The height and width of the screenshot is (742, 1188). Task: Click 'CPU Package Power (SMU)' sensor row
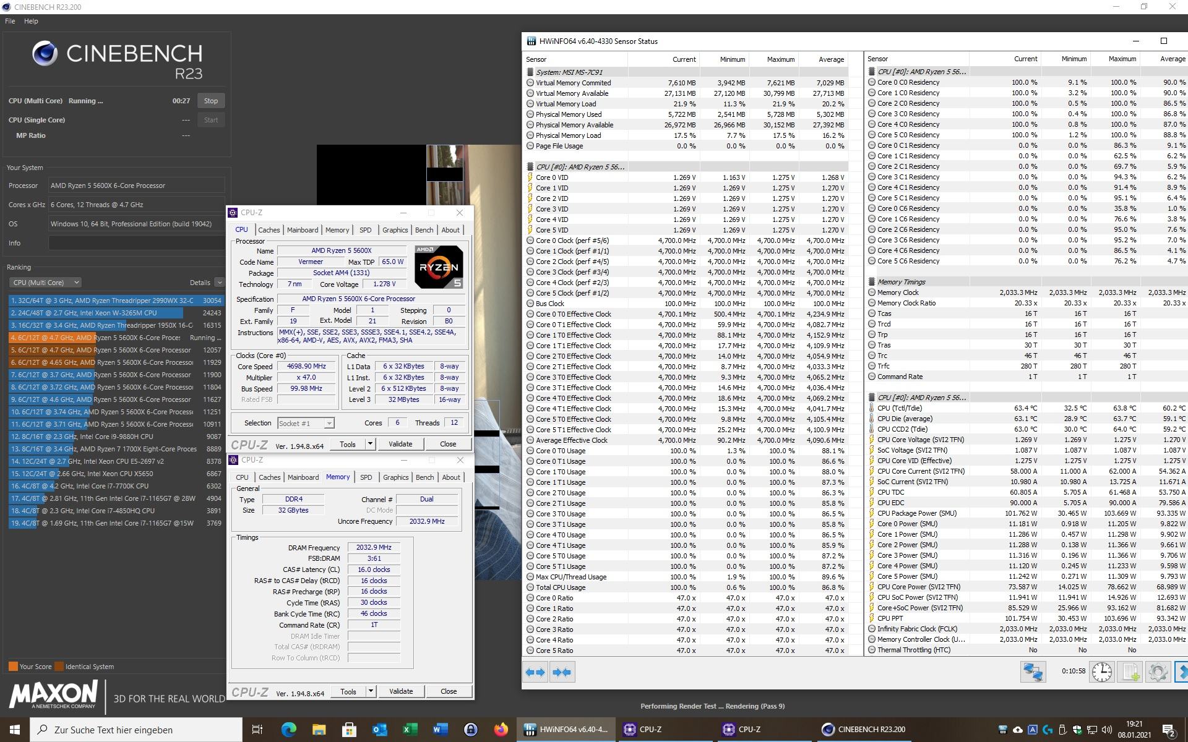[x=1027, y=513]
